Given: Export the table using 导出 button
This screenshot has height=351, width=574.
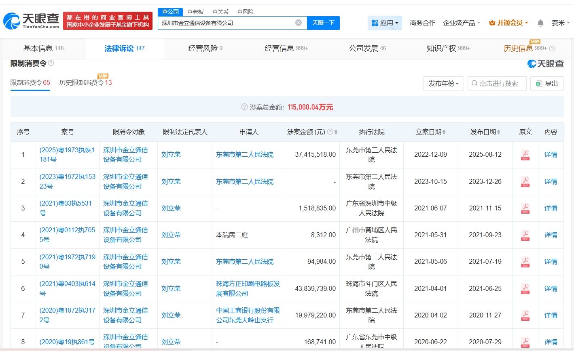Looking at the screenshot, I should pyautogui.click(x=547, y=84).
